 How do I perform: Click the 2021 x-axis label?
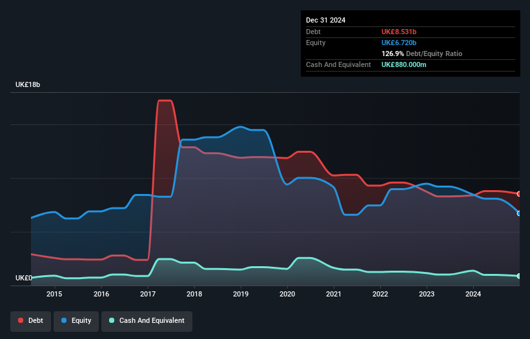(x=334, y=294)
